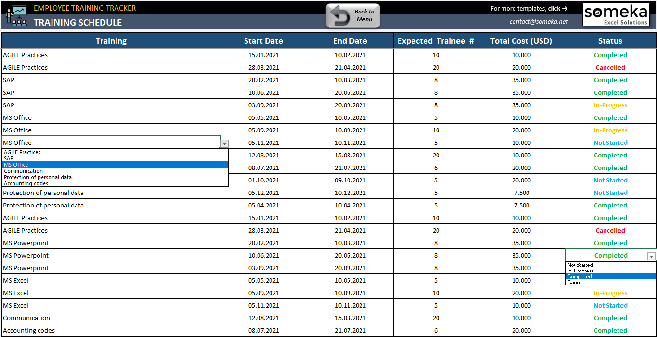
Task: Select the Expected Trainee # column header
Action: 436,41
